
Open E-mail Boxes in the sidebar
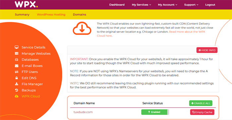tap(32, 66)
